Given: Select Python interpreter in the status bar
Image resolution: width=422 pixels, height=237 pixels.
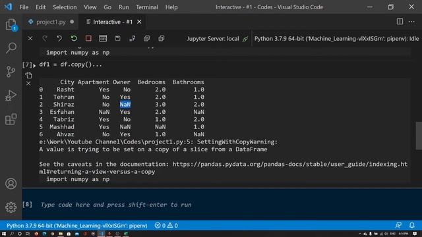Looking at the screenshot, I should [77, 225].
